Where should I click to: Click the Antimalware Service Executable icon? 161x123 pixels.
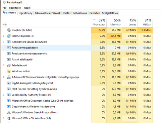tap(9, 42)
